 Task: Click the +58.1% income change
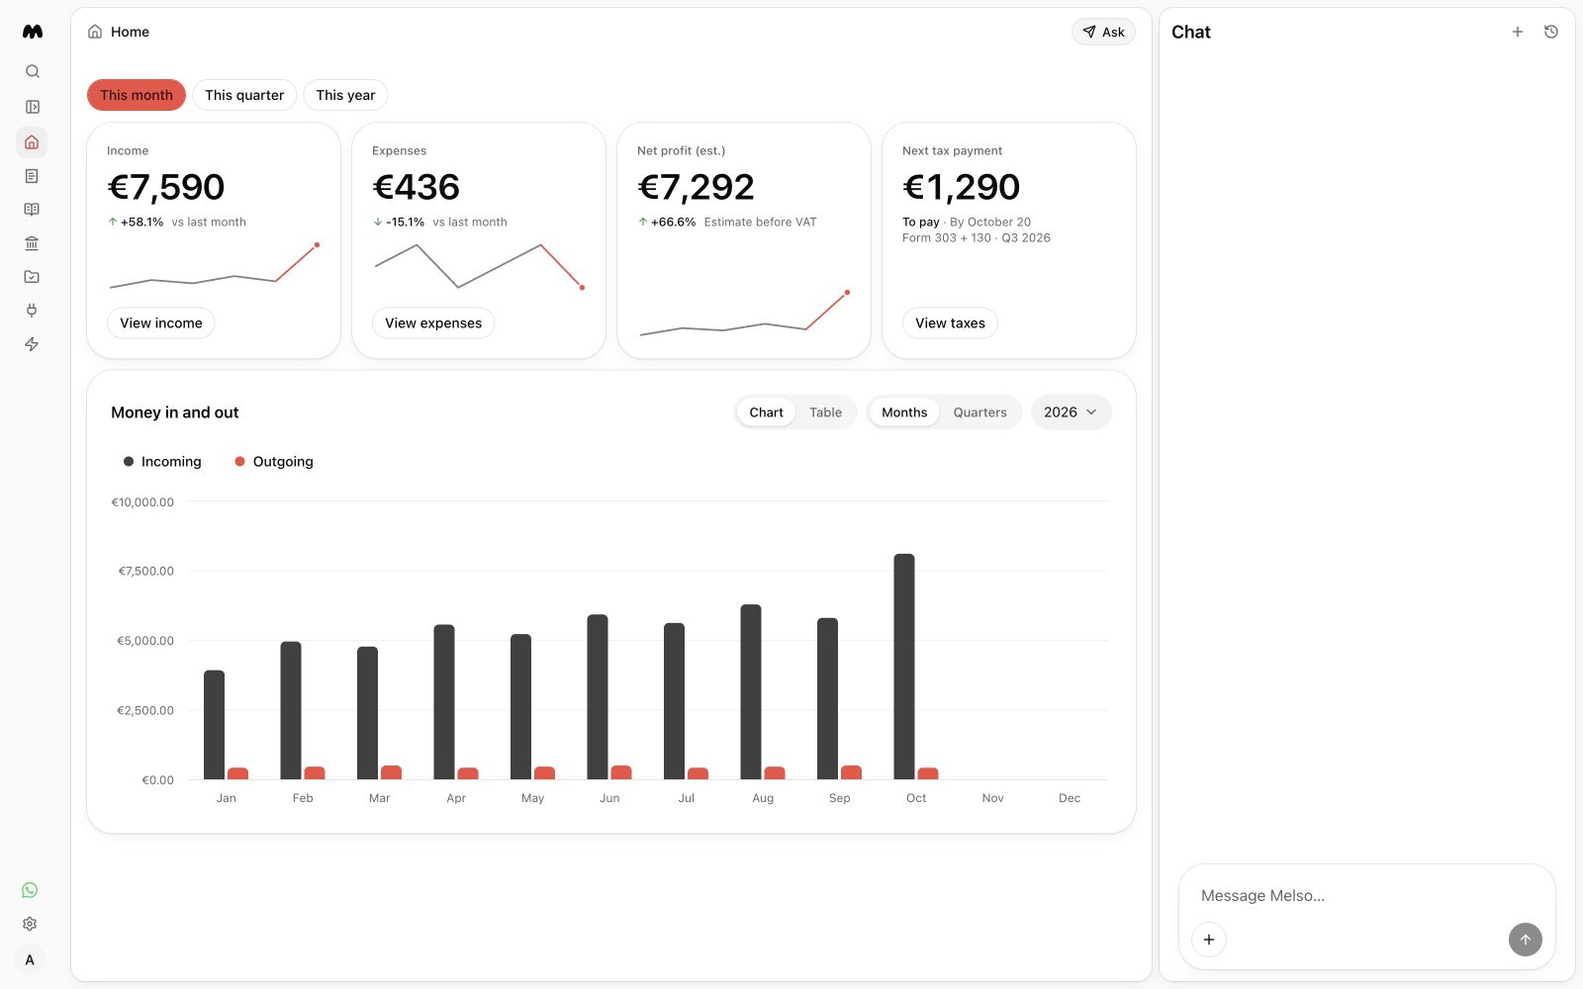coord(136,223)
